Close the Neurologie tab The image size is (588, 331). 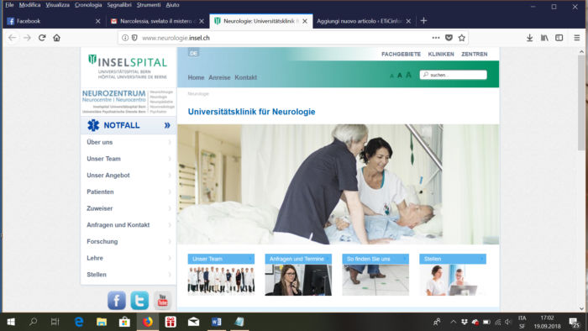pos(305,21)
